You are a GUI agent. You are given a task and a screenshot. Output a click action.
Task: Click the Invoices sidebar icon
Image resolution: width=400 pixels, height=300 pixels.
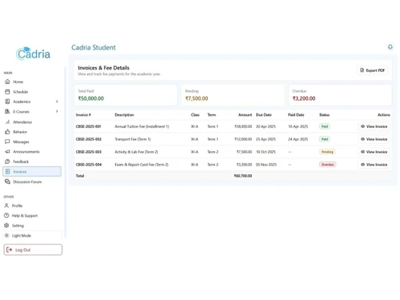(8, 171)
